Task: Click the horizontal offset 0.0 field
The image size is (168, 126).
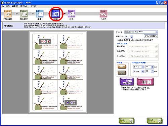Action: tap(148, 72)
